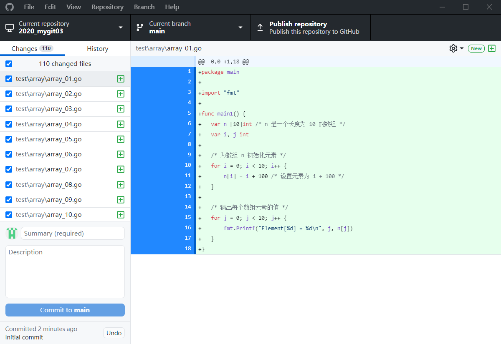Open the diff settings gear icon

(x=453, y=48)
